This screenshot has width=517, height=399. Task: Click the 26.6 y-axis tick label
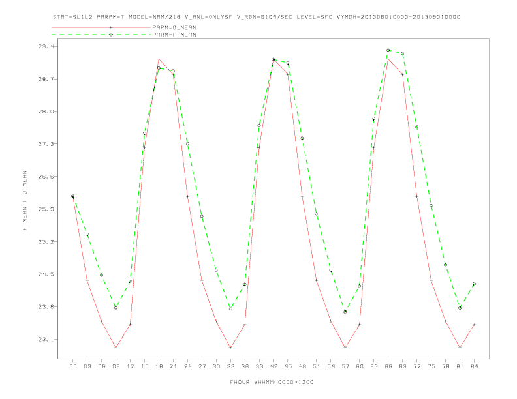pyautogui.click(x=45, y=177)
